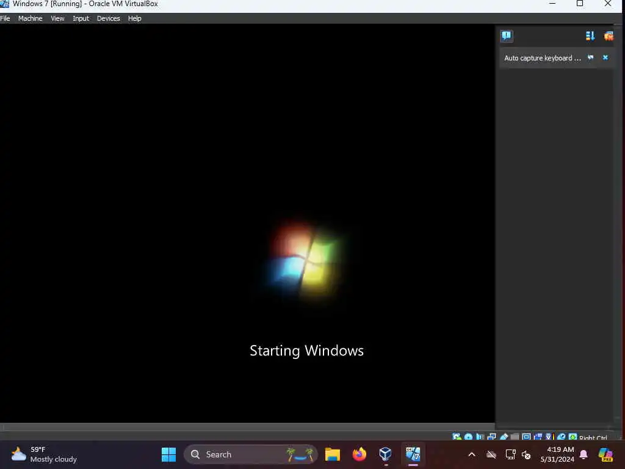Screen dimensions: 625x469
Task: Toggle the notification center speech-bubble icon
Action: click(x=507, y=36)
